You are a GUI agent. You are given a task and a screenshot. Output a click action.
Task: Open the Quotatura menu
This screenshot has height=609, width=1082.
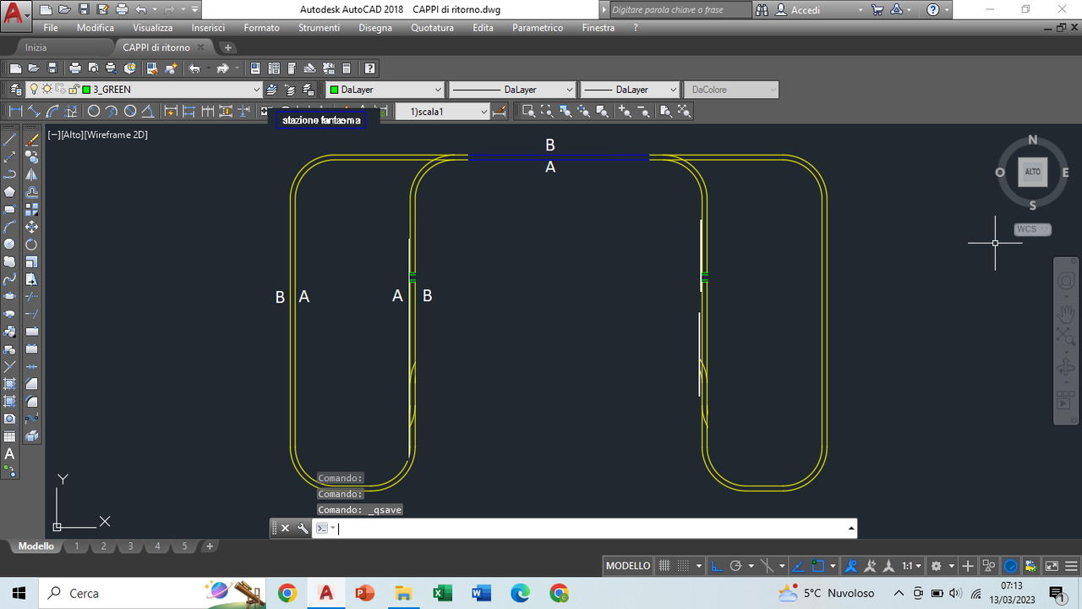(x=432, y=28)
